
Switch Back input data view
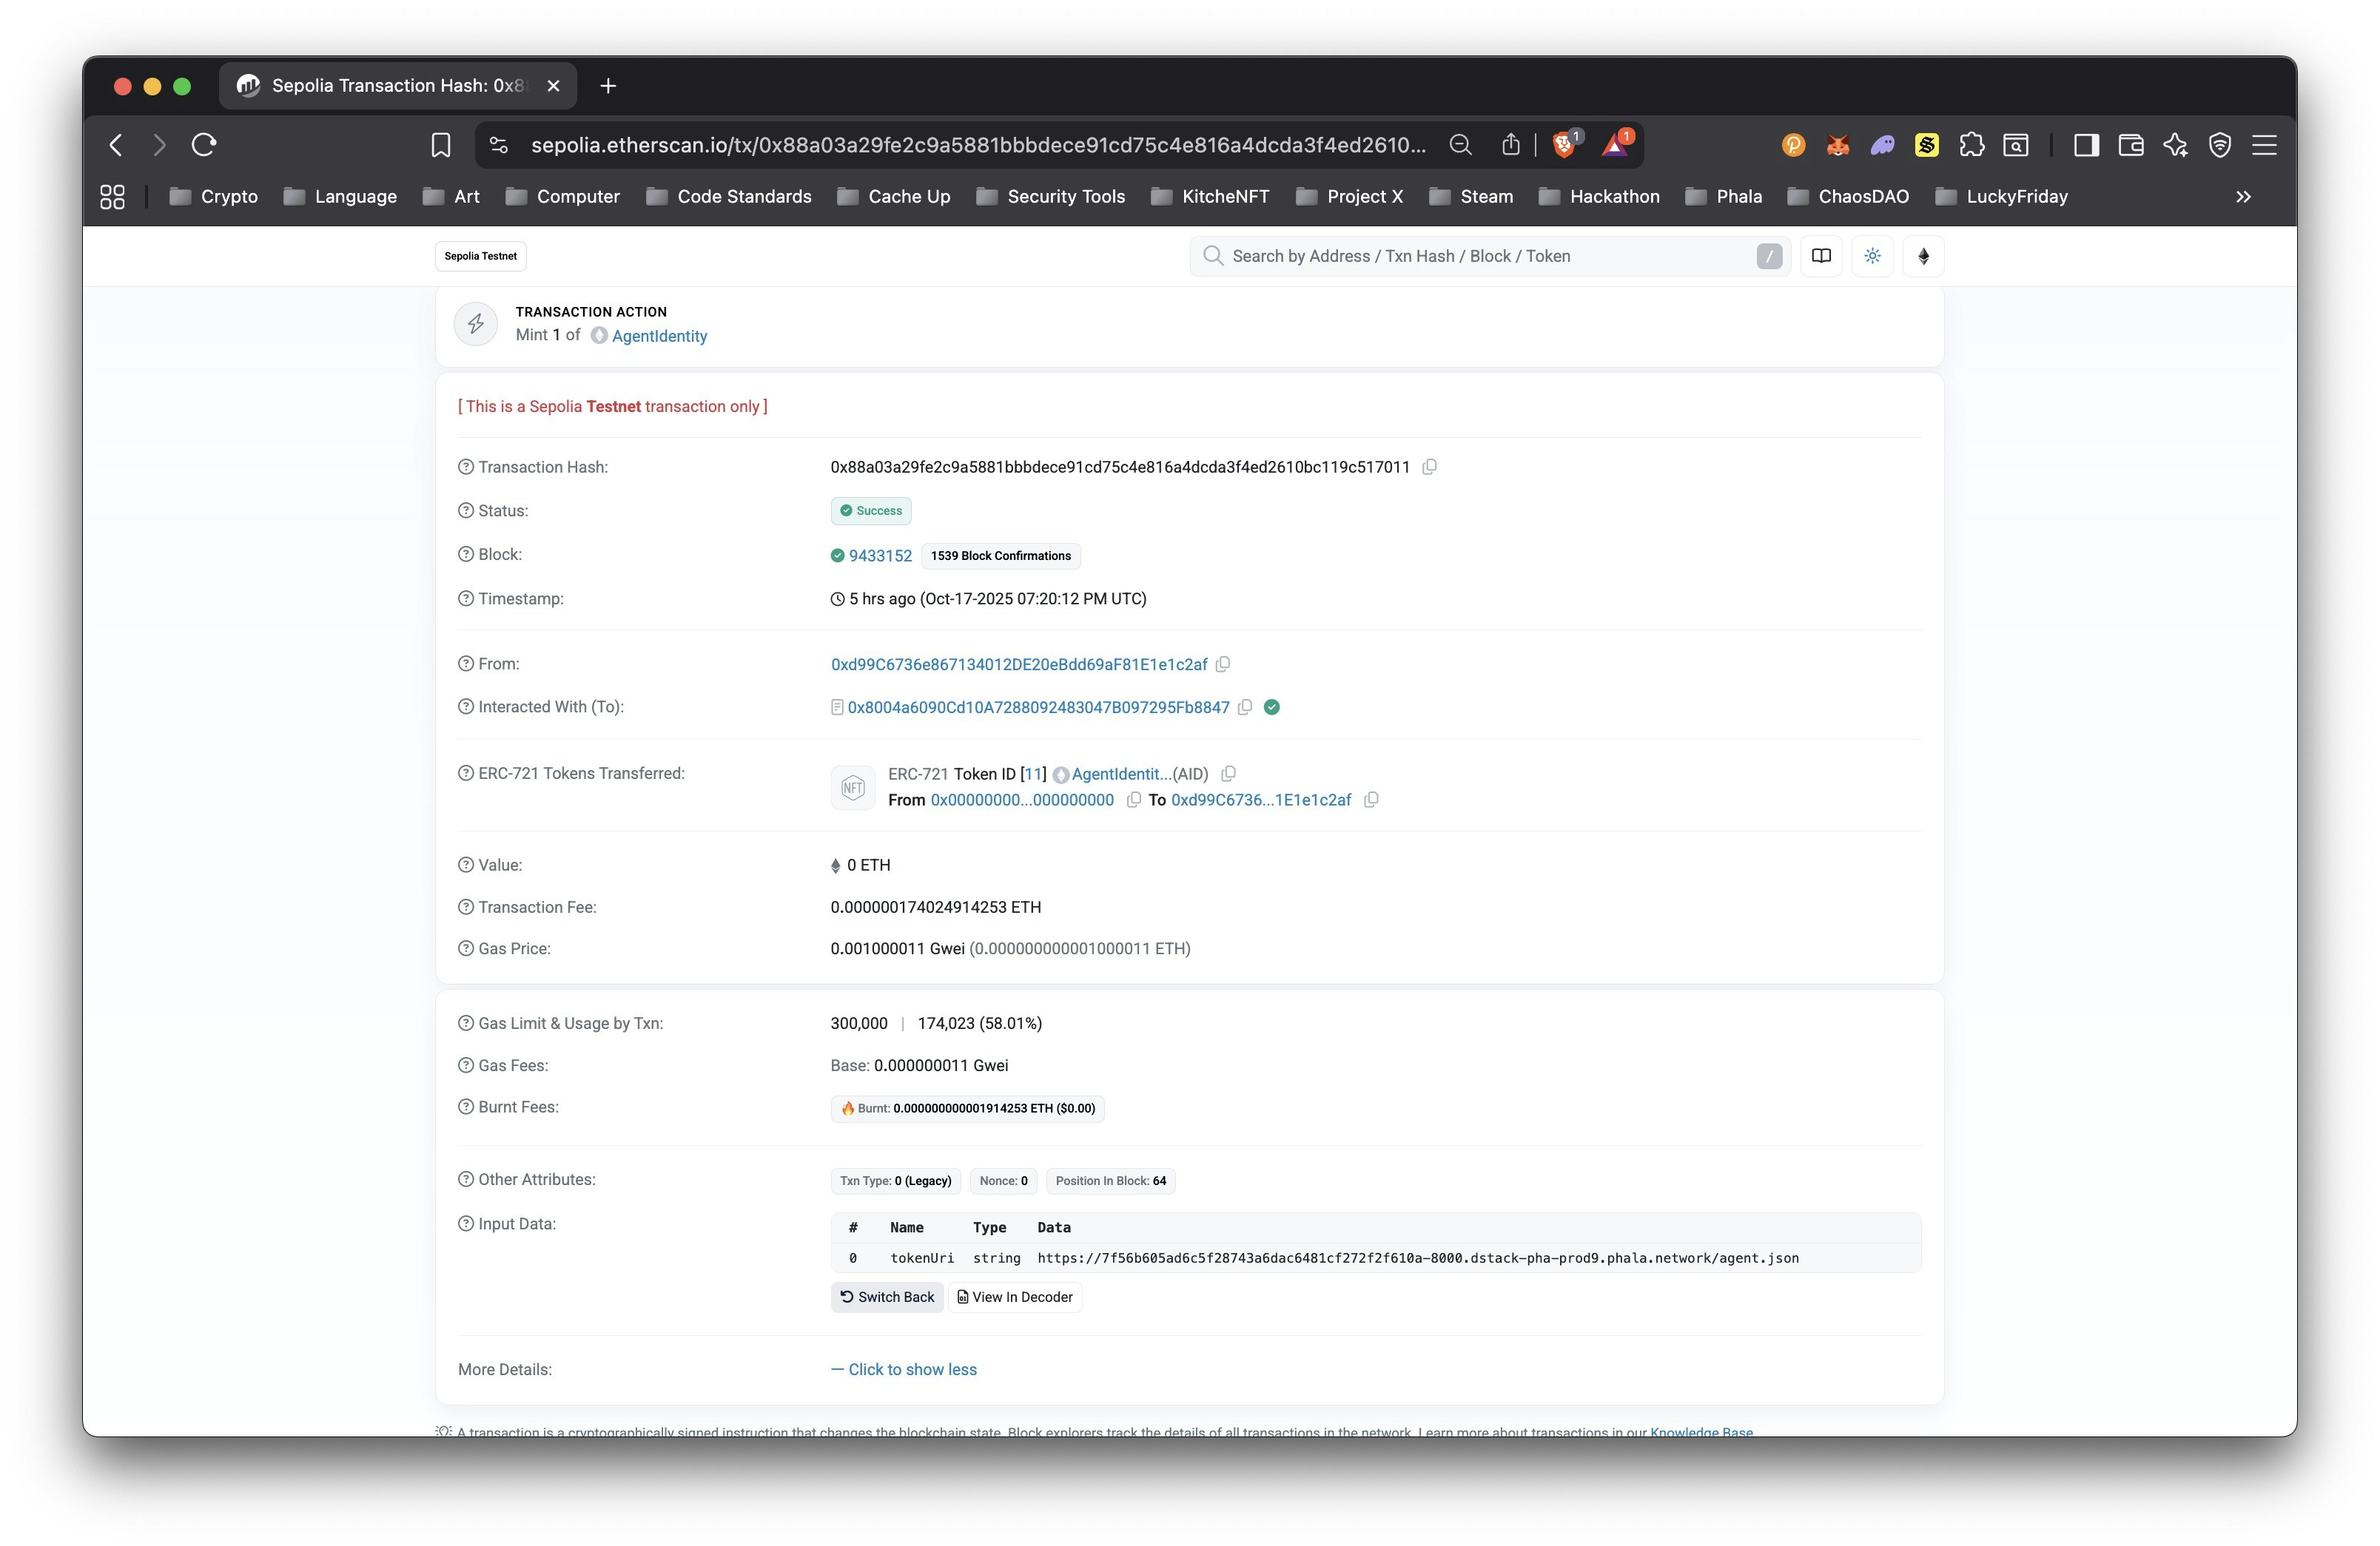tap(887, 1296)
